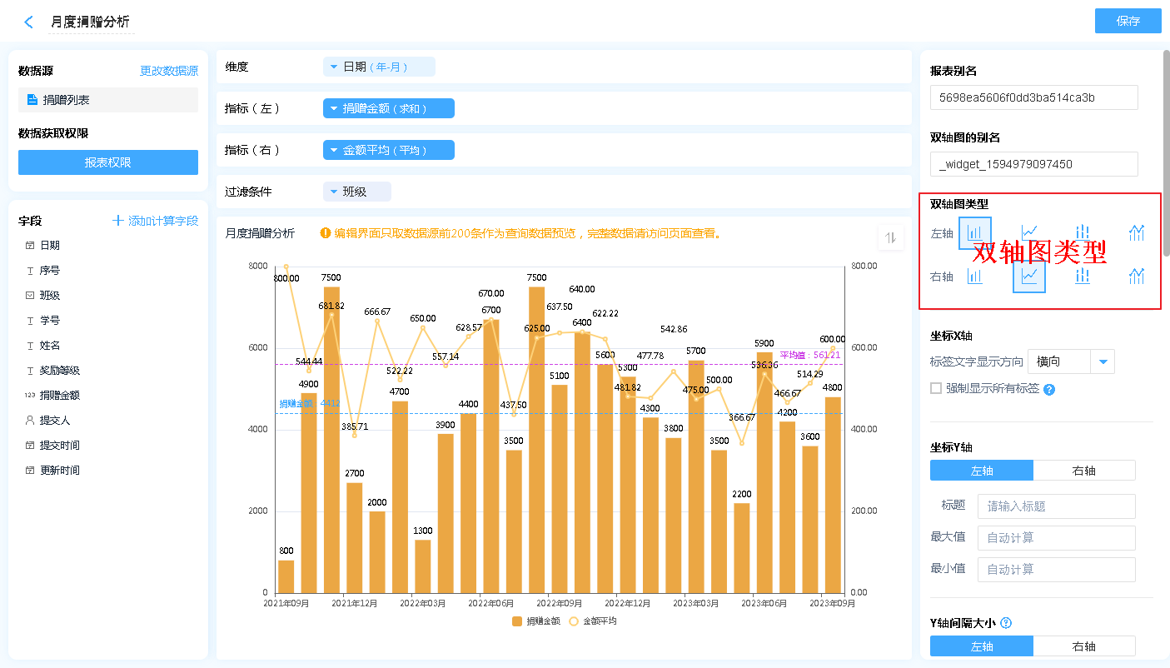Enable the 强制显示所有标签 checkbox
The height and width of the screenshot is (668, 1170).
point(936,388)
